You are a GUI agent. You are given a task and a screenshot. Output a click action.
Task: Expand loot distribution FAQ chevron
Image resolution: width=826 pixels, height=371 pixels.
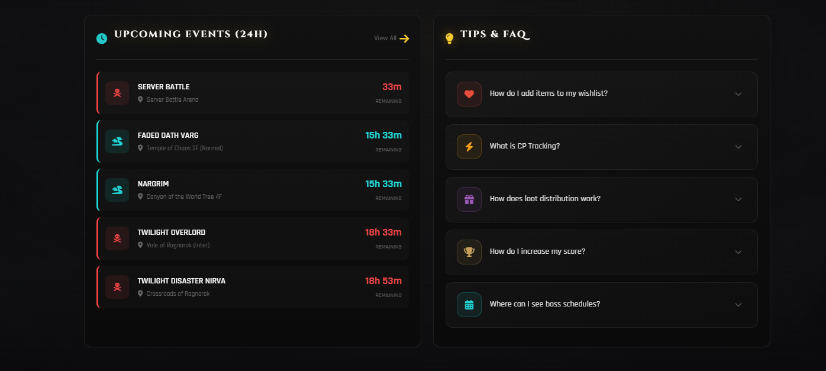point(738,199)
